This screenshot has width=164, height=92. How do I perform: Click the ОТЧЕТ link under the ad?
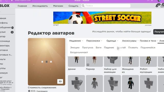(56, 25)
